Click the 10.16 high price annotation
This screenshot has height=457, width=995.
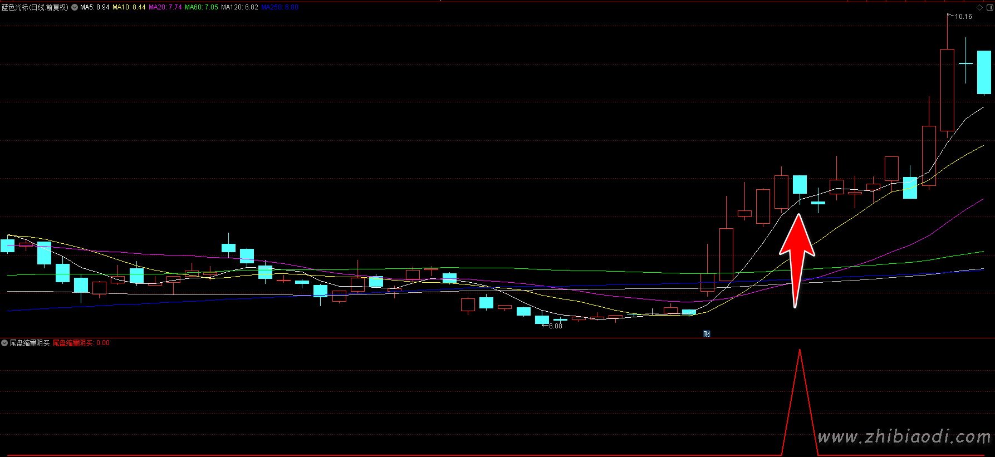(x=963, y=17)
